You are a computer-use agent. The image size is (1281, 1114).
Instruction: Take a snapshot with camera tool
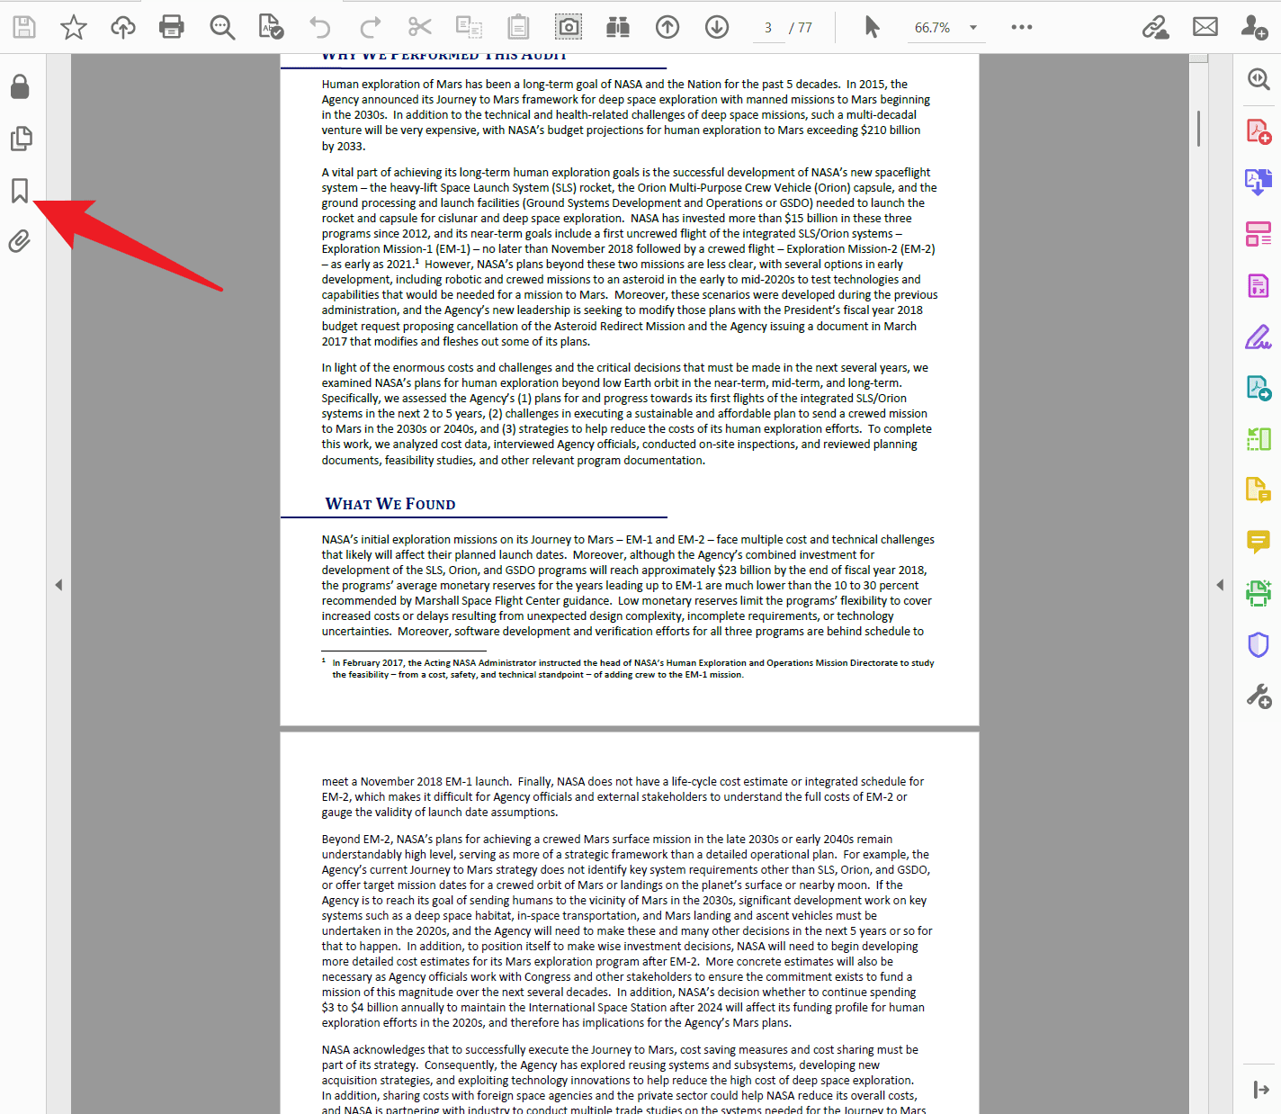(569, 27)
